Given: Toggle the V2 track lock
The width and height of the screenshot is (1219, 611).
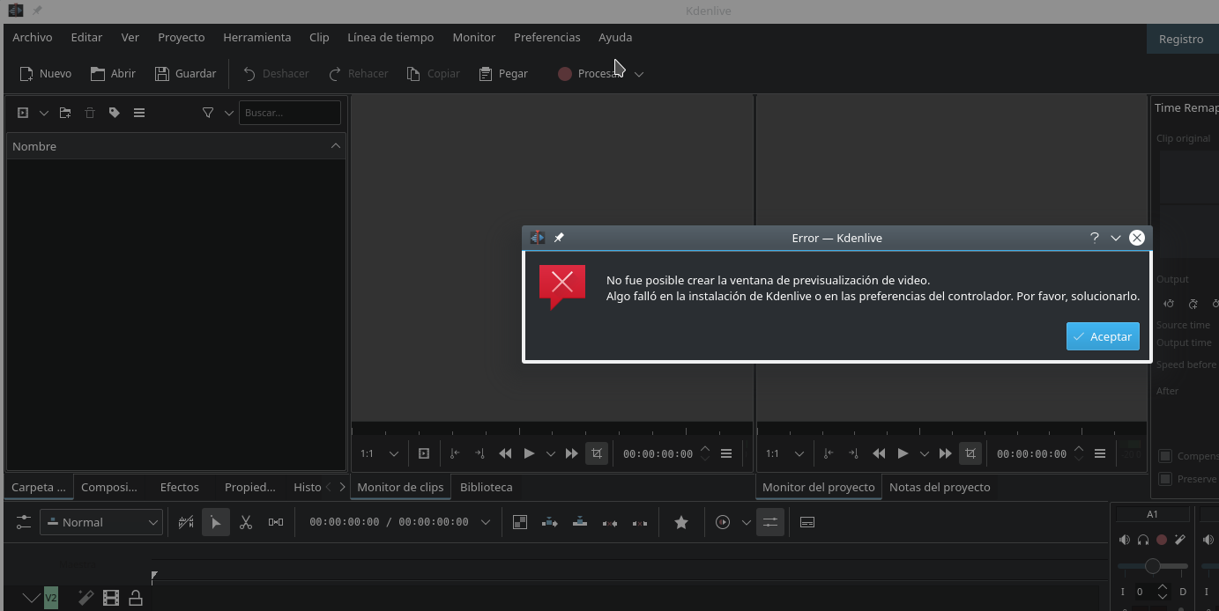Looking at the screenshot, I should click(136, 598).
